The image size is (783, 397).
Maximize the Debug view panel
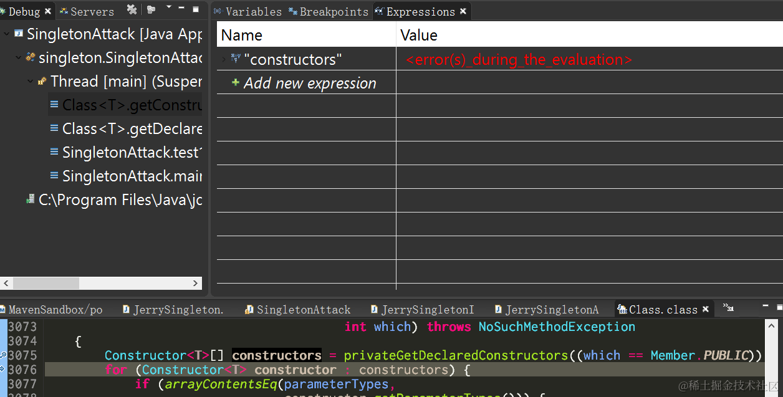pyautogui.click(x=196, y=9)
